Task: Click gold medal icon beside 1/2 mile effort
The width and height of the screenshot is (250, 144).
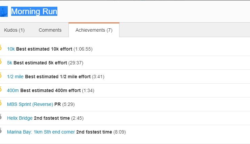Action: click(x=1, y=75)
